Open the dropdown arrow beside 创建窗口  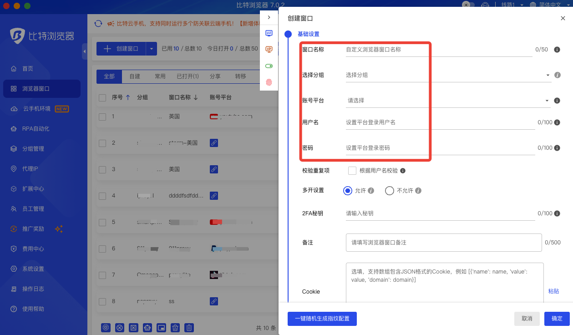pyautogui.click(x=152, y=49)
